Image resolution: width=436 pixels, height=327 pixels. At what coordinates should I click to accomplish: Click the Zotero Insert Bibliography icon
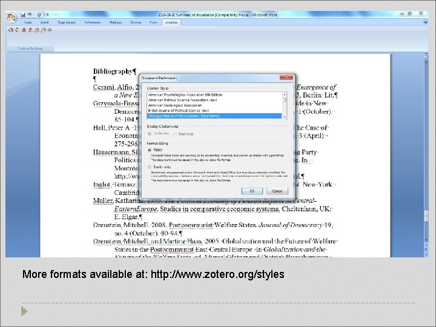24,30
